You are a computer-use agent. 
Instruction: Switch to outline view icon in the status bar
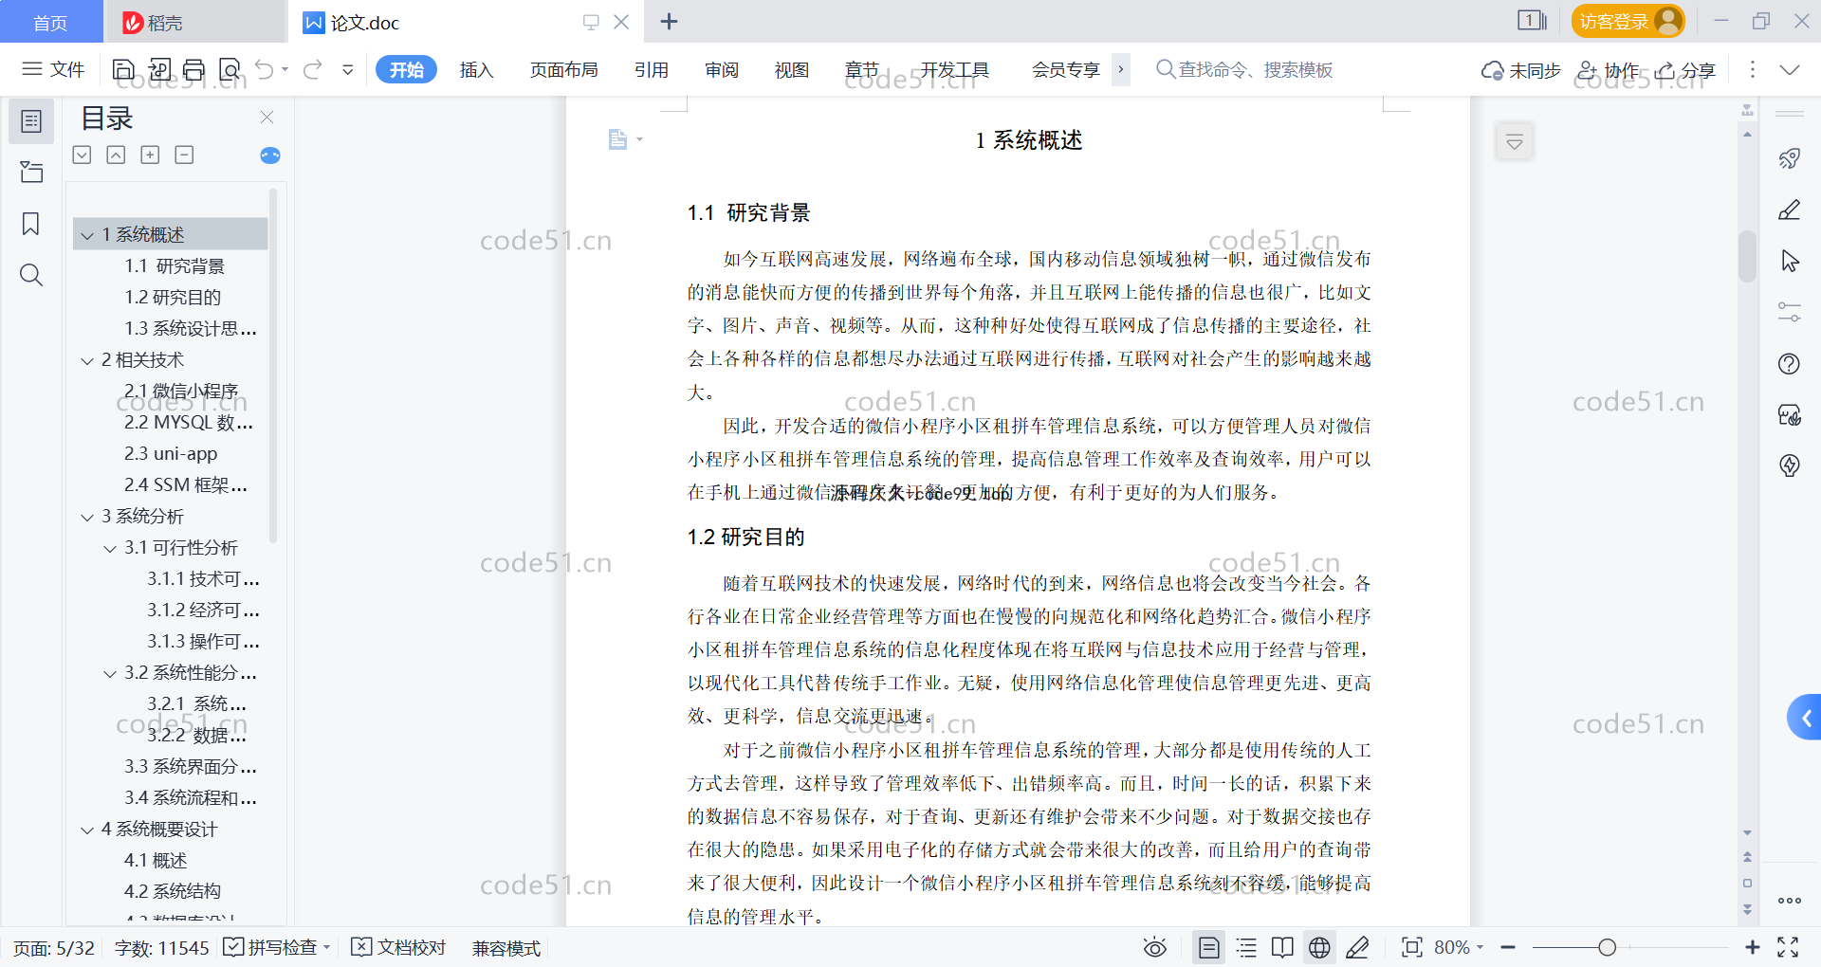[x=1246, y=947]
